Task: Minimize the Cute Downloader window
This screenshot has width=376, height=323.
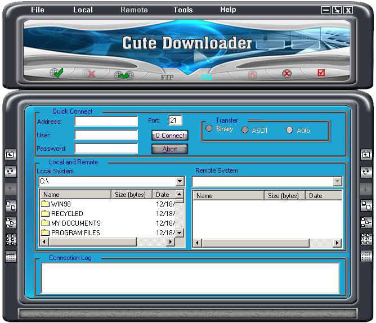Action: coord(326,10)
